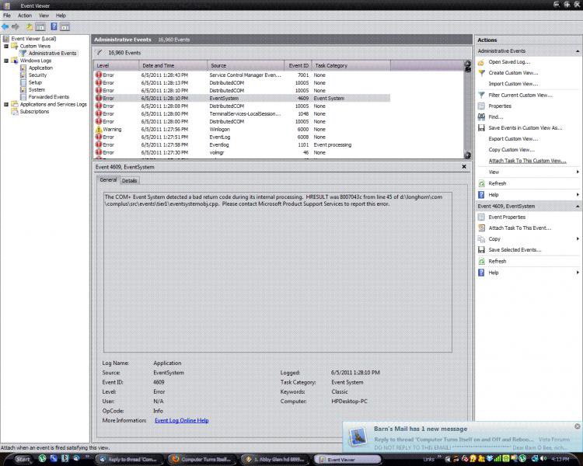Image resolution: width=583 pixels, height=466 pixels.
Task: Switch to the General tab
Action: pos(108,180)
